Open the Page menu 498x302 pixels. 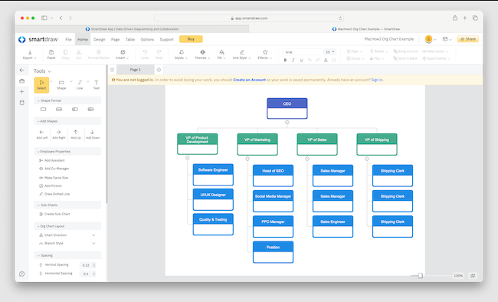pyautogui.click(x=115, y=39)
